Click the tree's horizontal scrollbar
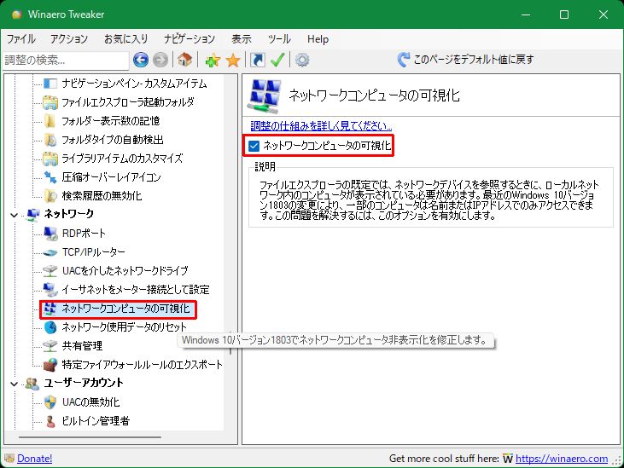624x468 pixels. click(x=90, y=437)
